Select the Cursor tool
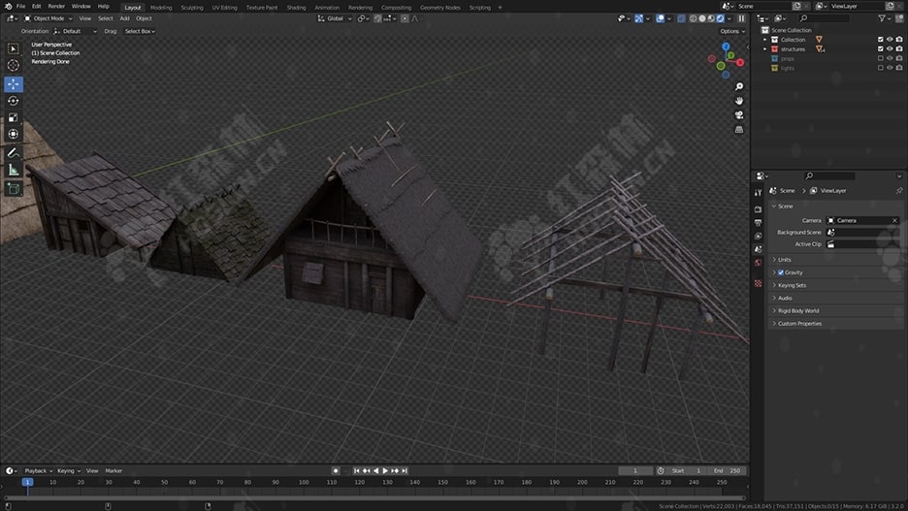Image resolution: width=908 pixels, height=511 pixels. click(x=14, y=65)
